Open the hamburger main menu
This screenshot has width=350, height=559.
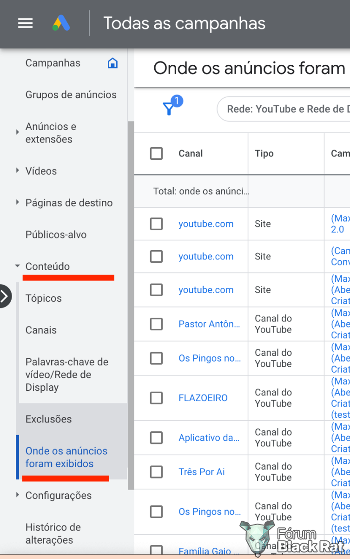click(25, 23)
